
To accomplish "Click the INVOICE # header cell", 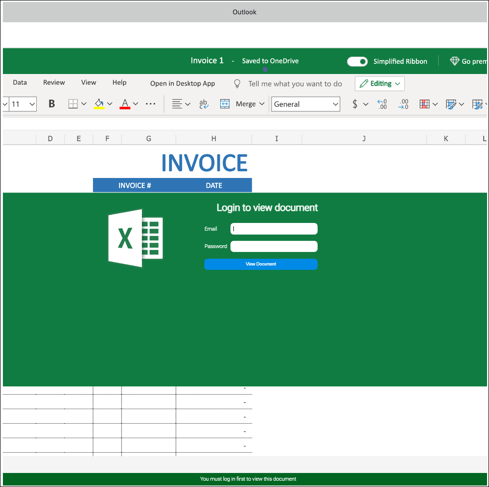I will point(135,185).
